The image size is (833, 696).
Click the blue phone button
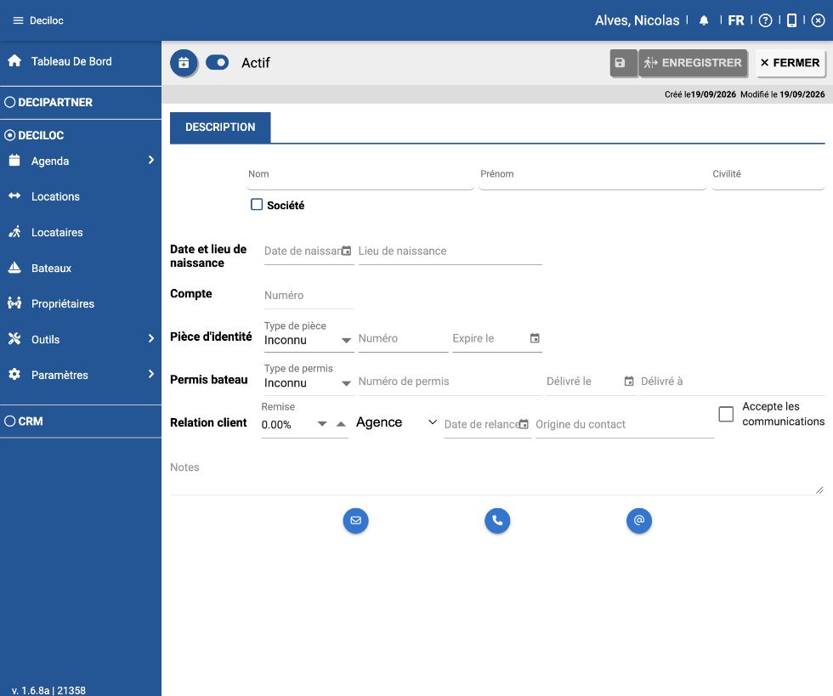[x=497, y=520]
